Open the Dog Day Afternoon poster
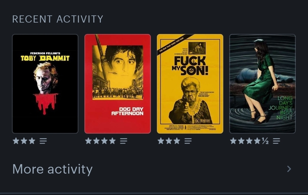Viewport: 308px width, 195px height. [x=118, y=84]
